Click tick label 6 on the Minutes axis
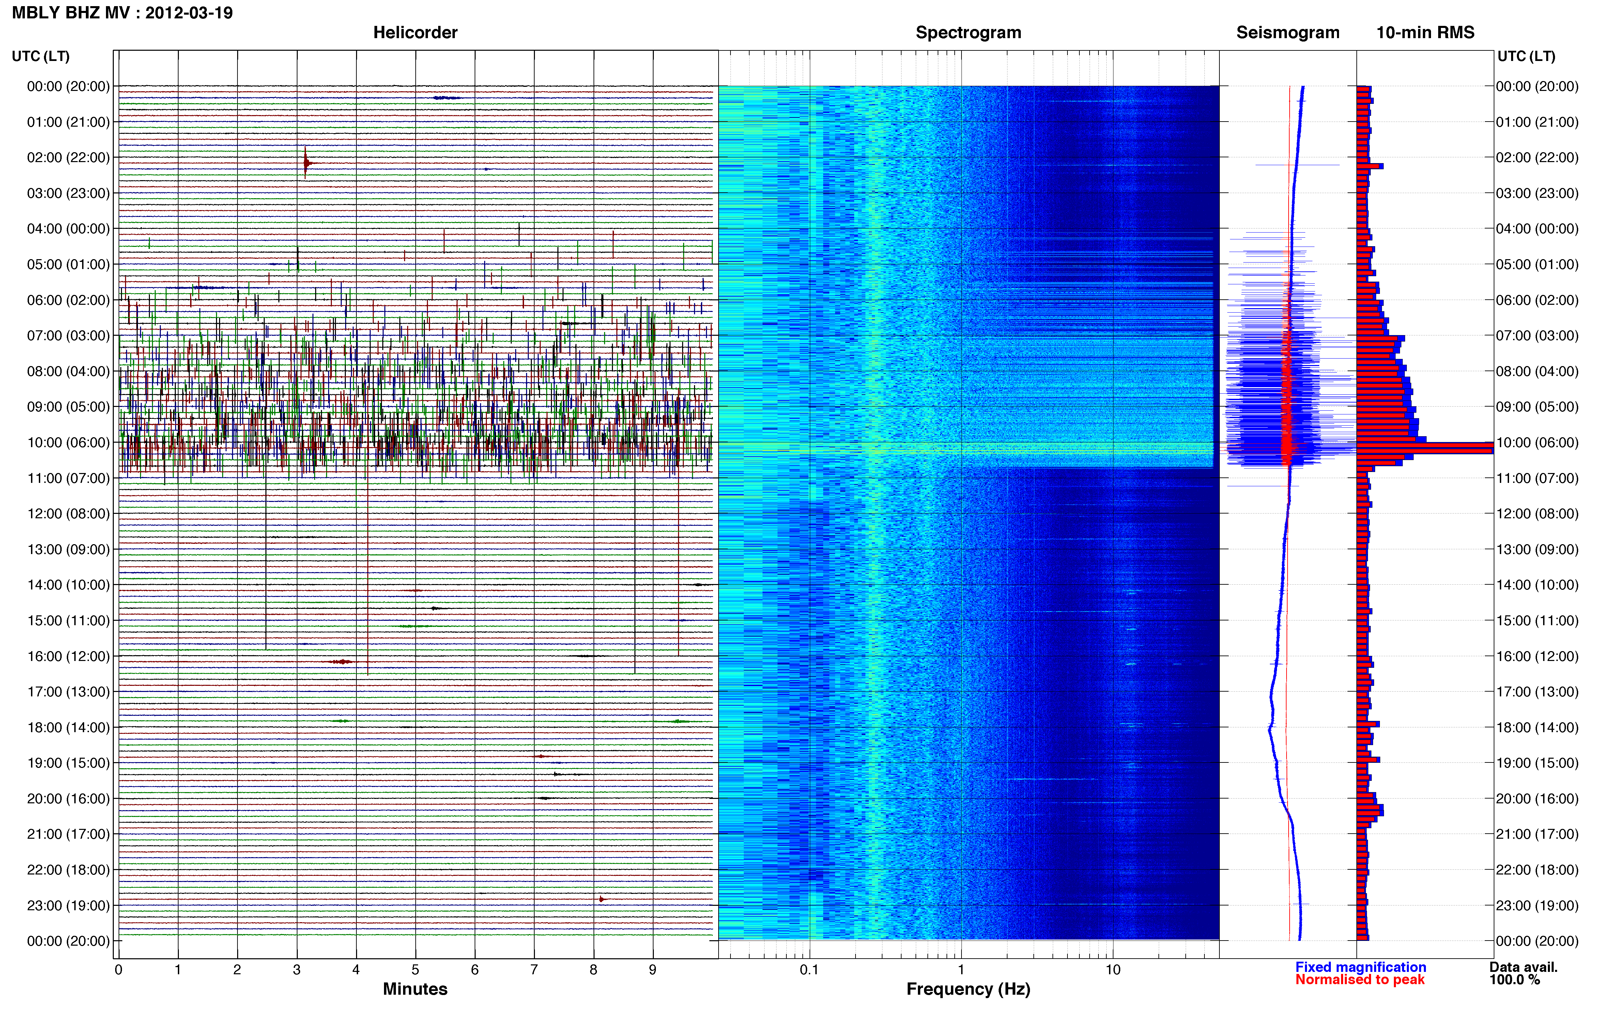The width and height of the screenshot is (1615, 1009). [475, 969]
